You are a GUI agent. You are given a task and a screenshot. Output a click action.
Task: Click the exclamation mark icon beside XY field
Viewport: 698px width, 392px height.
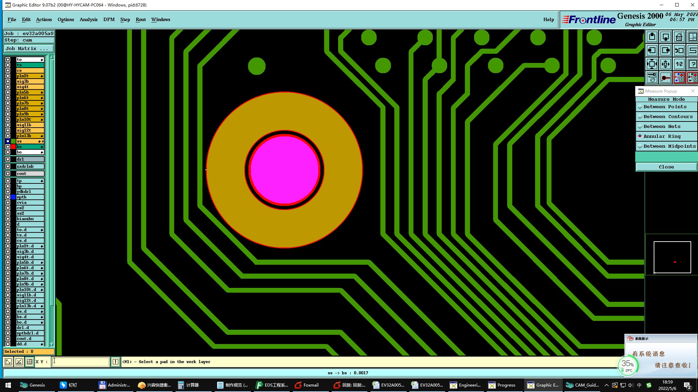pyautogui.click(x=116, y=362)
